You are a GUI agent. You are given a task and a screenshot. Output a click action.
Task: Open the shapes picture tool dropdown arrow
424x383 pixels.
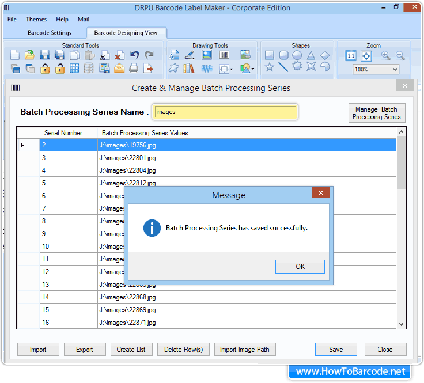pos(253,69)
